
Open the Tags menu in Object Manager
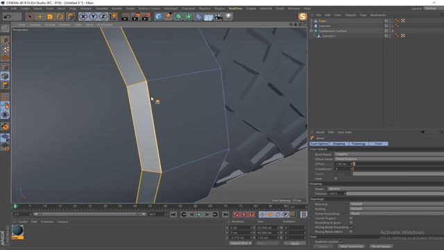pos(363,15)
